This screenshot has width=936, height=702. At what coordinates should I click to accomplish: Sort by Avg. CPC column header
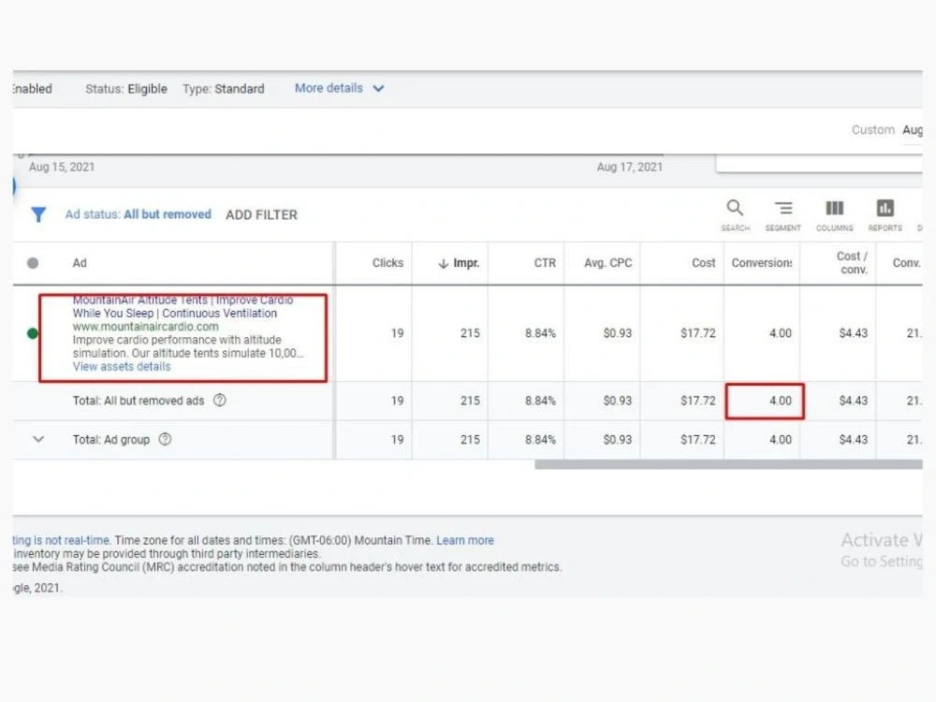[x=607, y=263]
